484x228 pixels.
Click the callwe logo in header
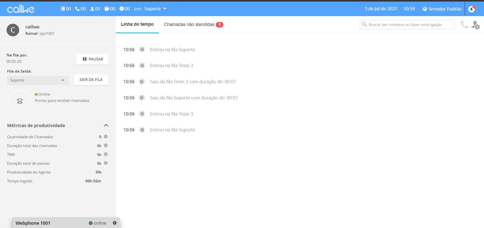21,9
